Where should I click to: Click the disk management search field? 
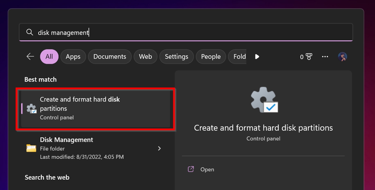tap(186, 32)
